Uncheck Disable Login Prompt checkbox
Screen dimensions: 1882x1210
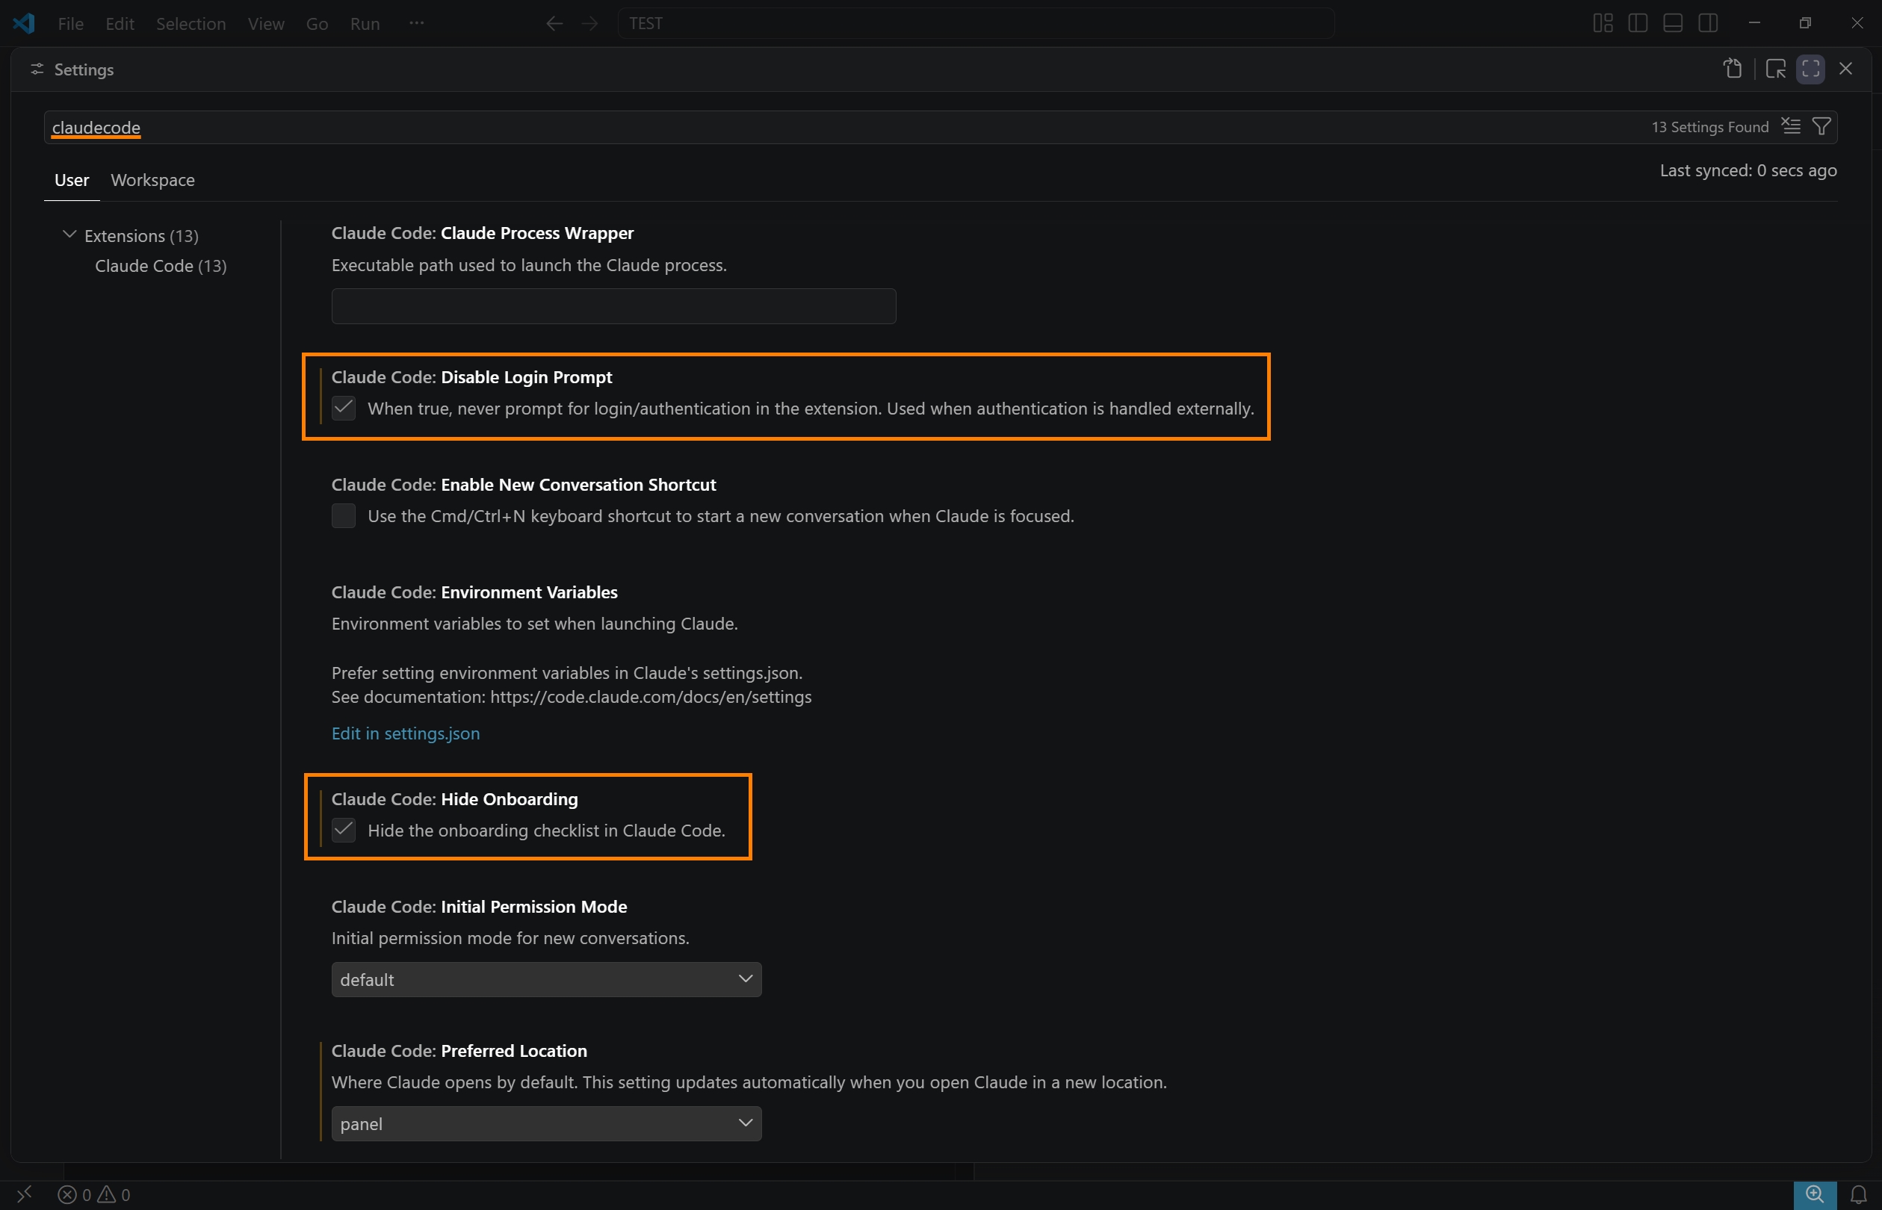pyautogui.click(x=344, y=409)
